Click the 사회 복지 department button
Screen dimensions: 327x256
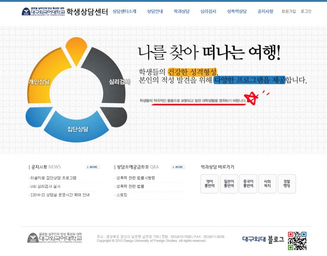(267, 184)
